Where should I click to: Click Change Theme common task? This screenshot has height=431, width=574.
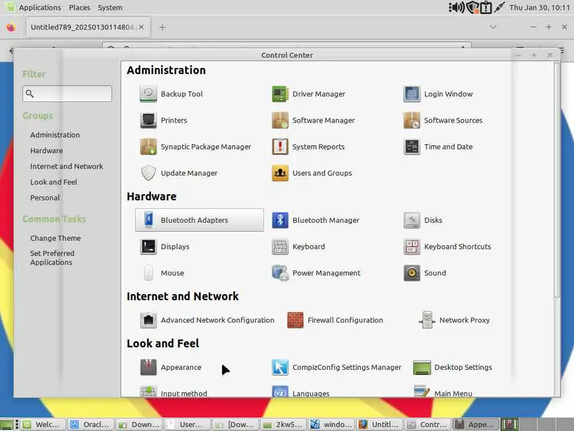point(55,238)
